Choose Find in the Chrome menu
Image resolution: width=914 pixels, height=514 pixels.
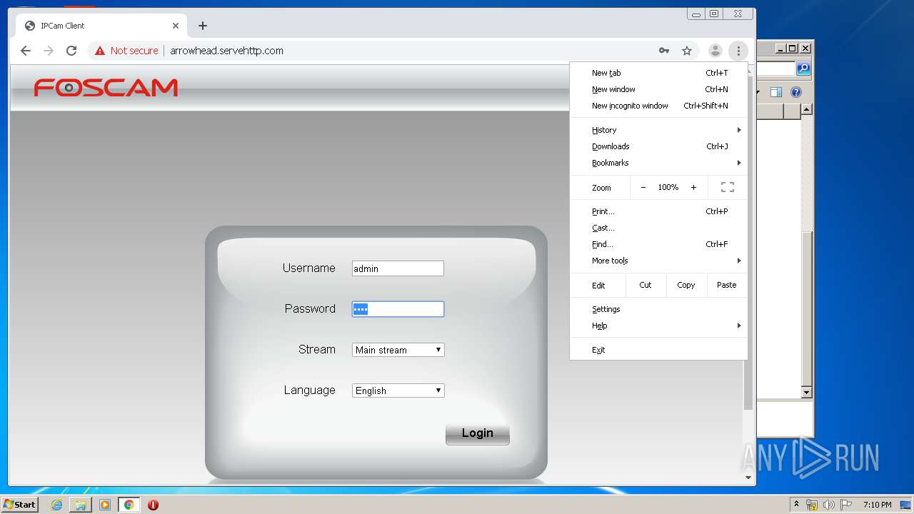pyautogui.click(x=658, y=244)
